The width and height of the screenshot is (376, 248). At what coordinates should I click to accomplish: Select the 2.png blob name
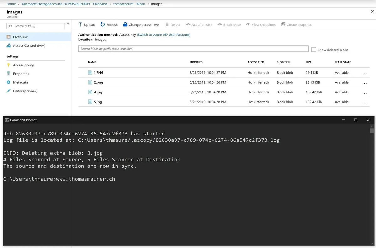(98, 82)
